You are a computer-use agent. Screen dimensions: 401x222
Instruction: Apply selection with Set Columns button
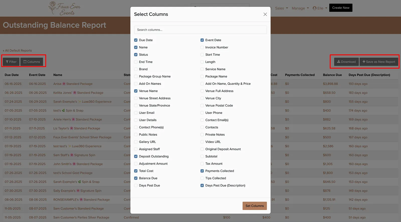pyautogui.click(x=255, y=206)
